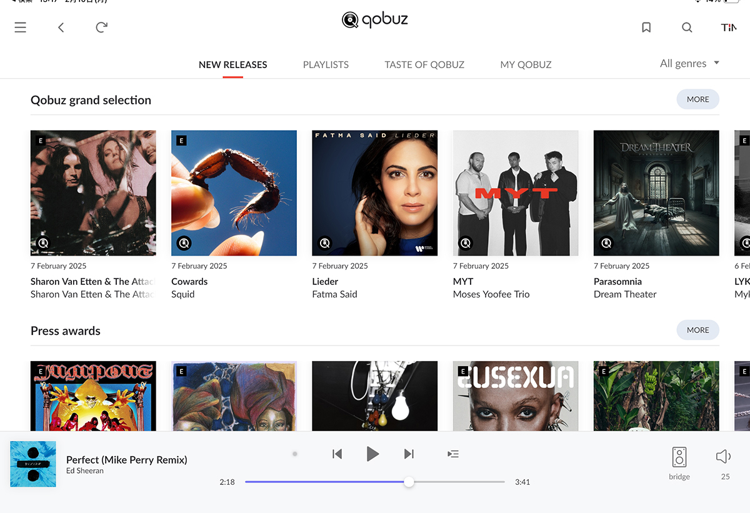Go back with the left arrow
750x513 pixels.
pos(61,27)
